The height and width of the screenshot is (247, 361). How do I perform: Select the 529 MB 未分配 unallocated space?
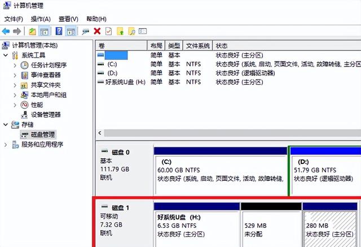coord(271,225)
